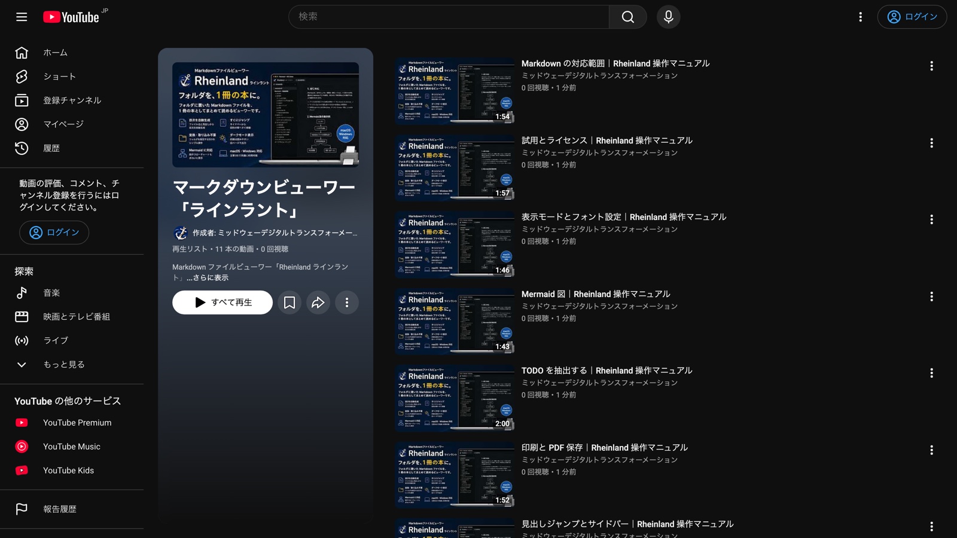Open options for Mermaid 図 video
Screen dimensions: 957x538
point(931,296)
